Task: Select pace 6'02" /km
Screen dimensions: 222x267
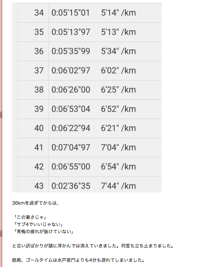Action: pyautogui.click(x=118, y=70)
